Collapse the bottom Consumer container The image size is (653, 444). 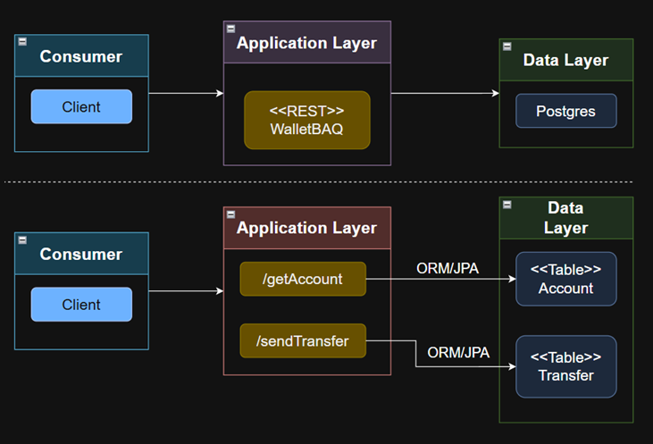[22, 240]
